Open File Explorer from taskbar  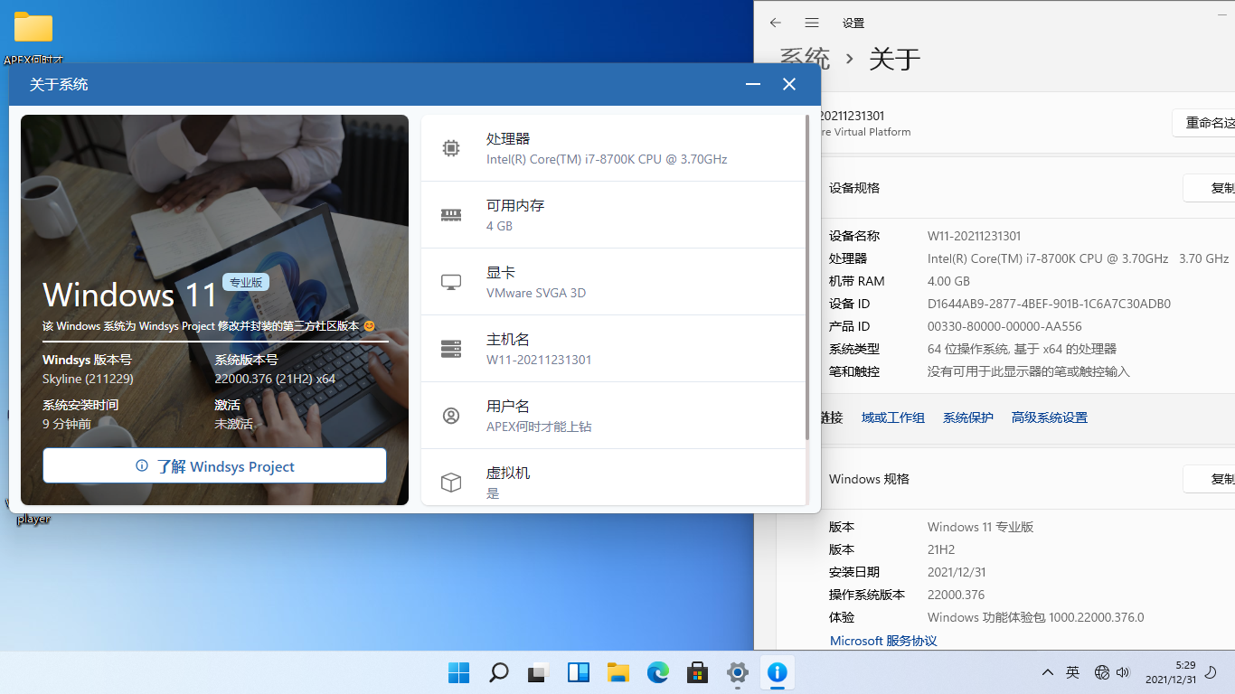tap(617, 672)
